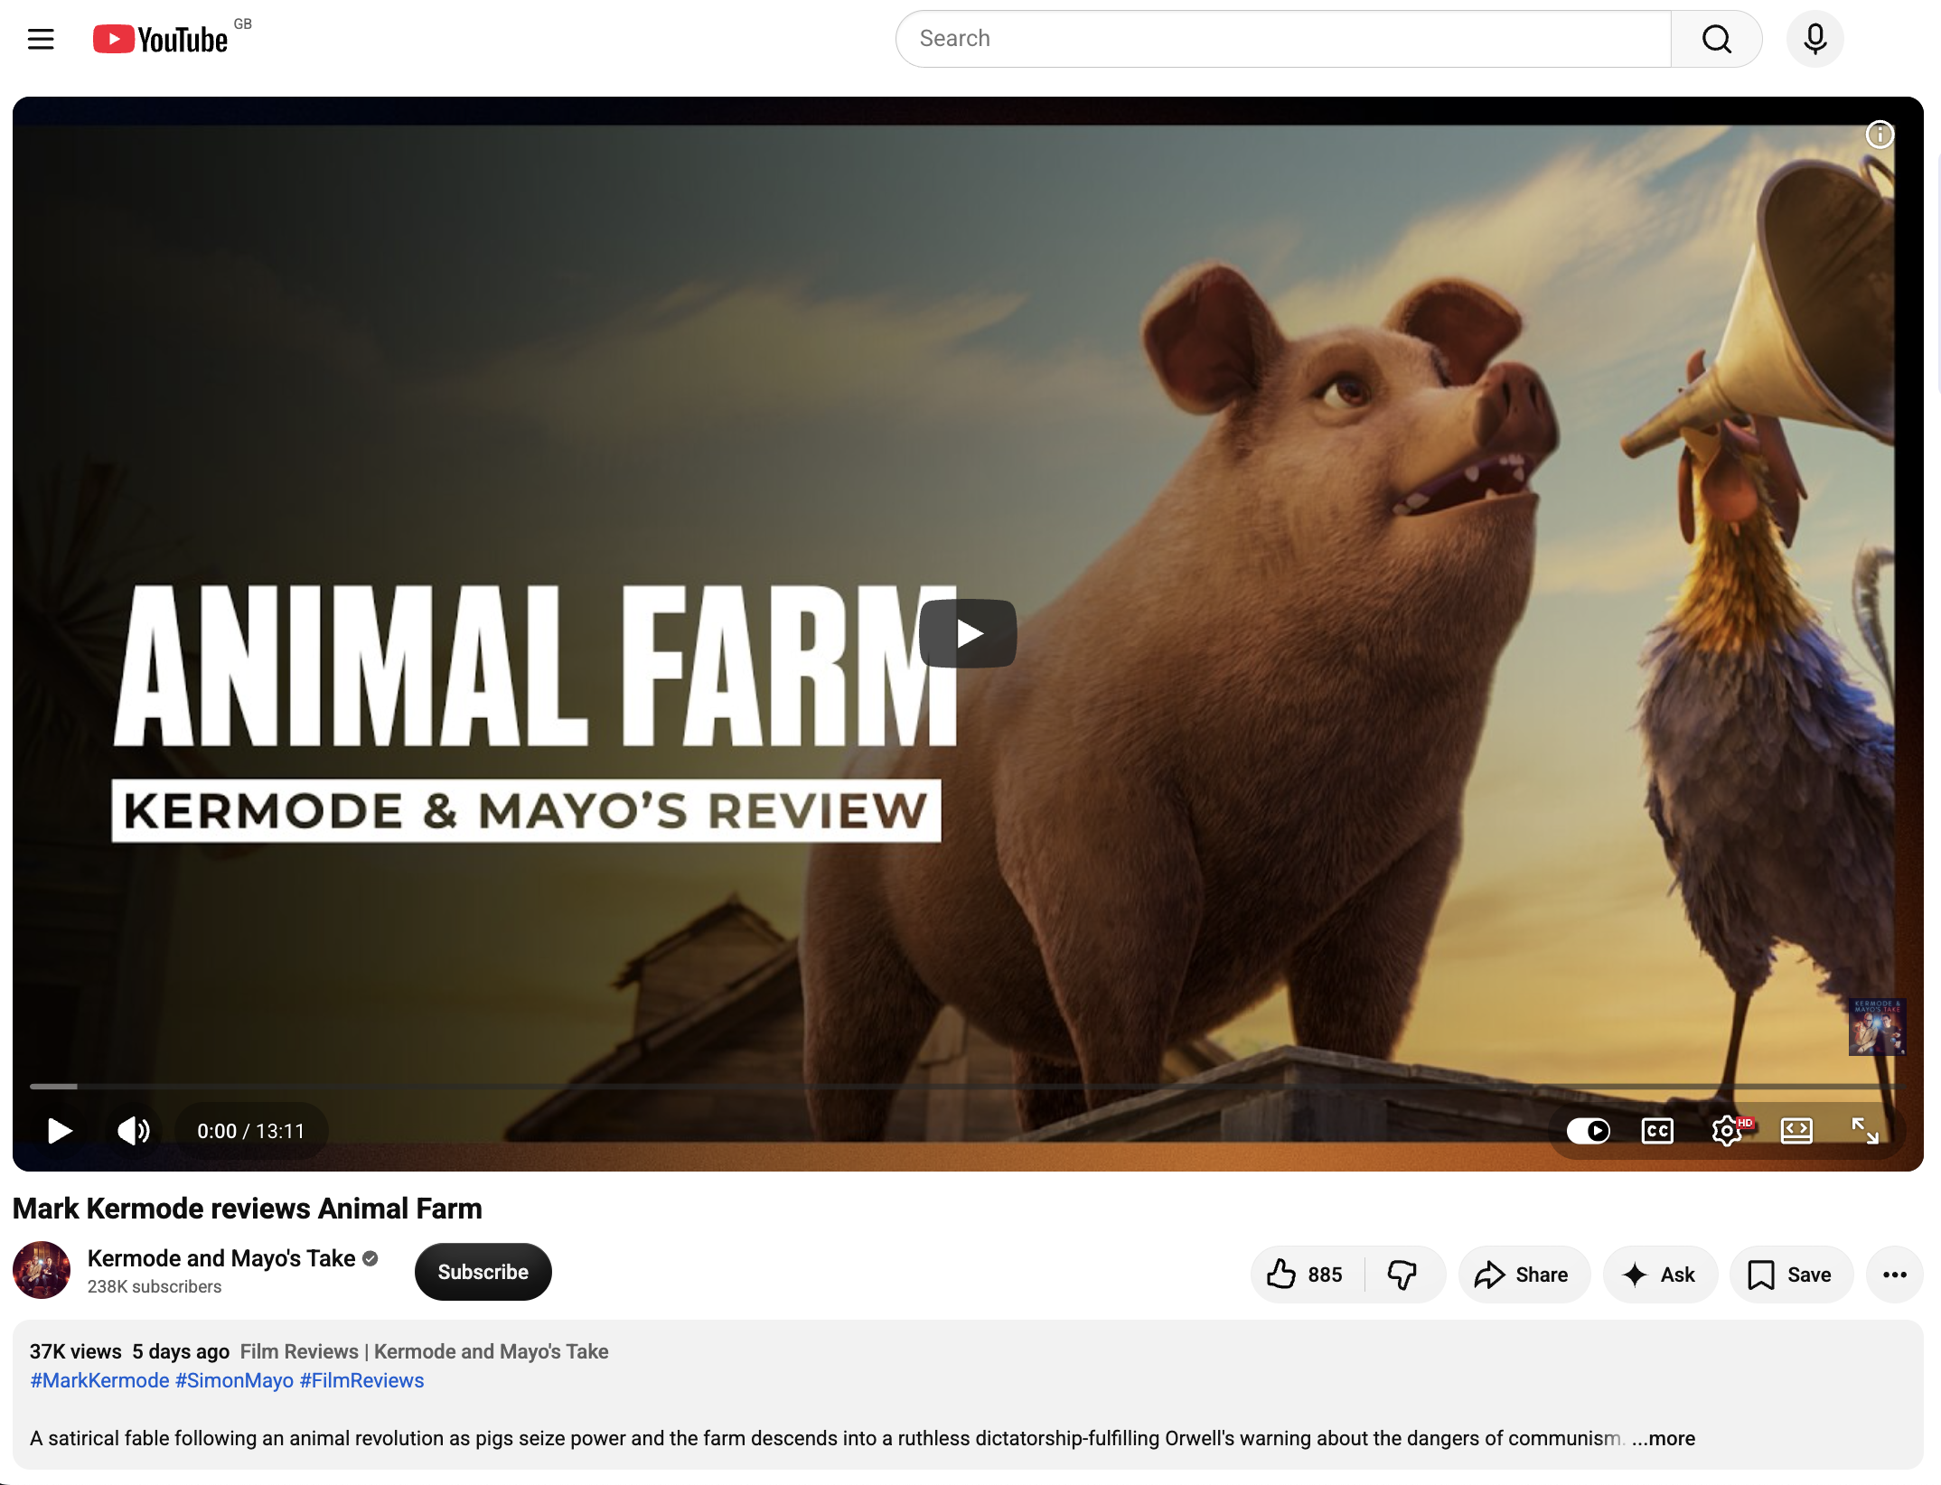The width and height of the screenshot is (1941, 1485).
Task: Start voice search with the microphone
Action: point(1814,39)
